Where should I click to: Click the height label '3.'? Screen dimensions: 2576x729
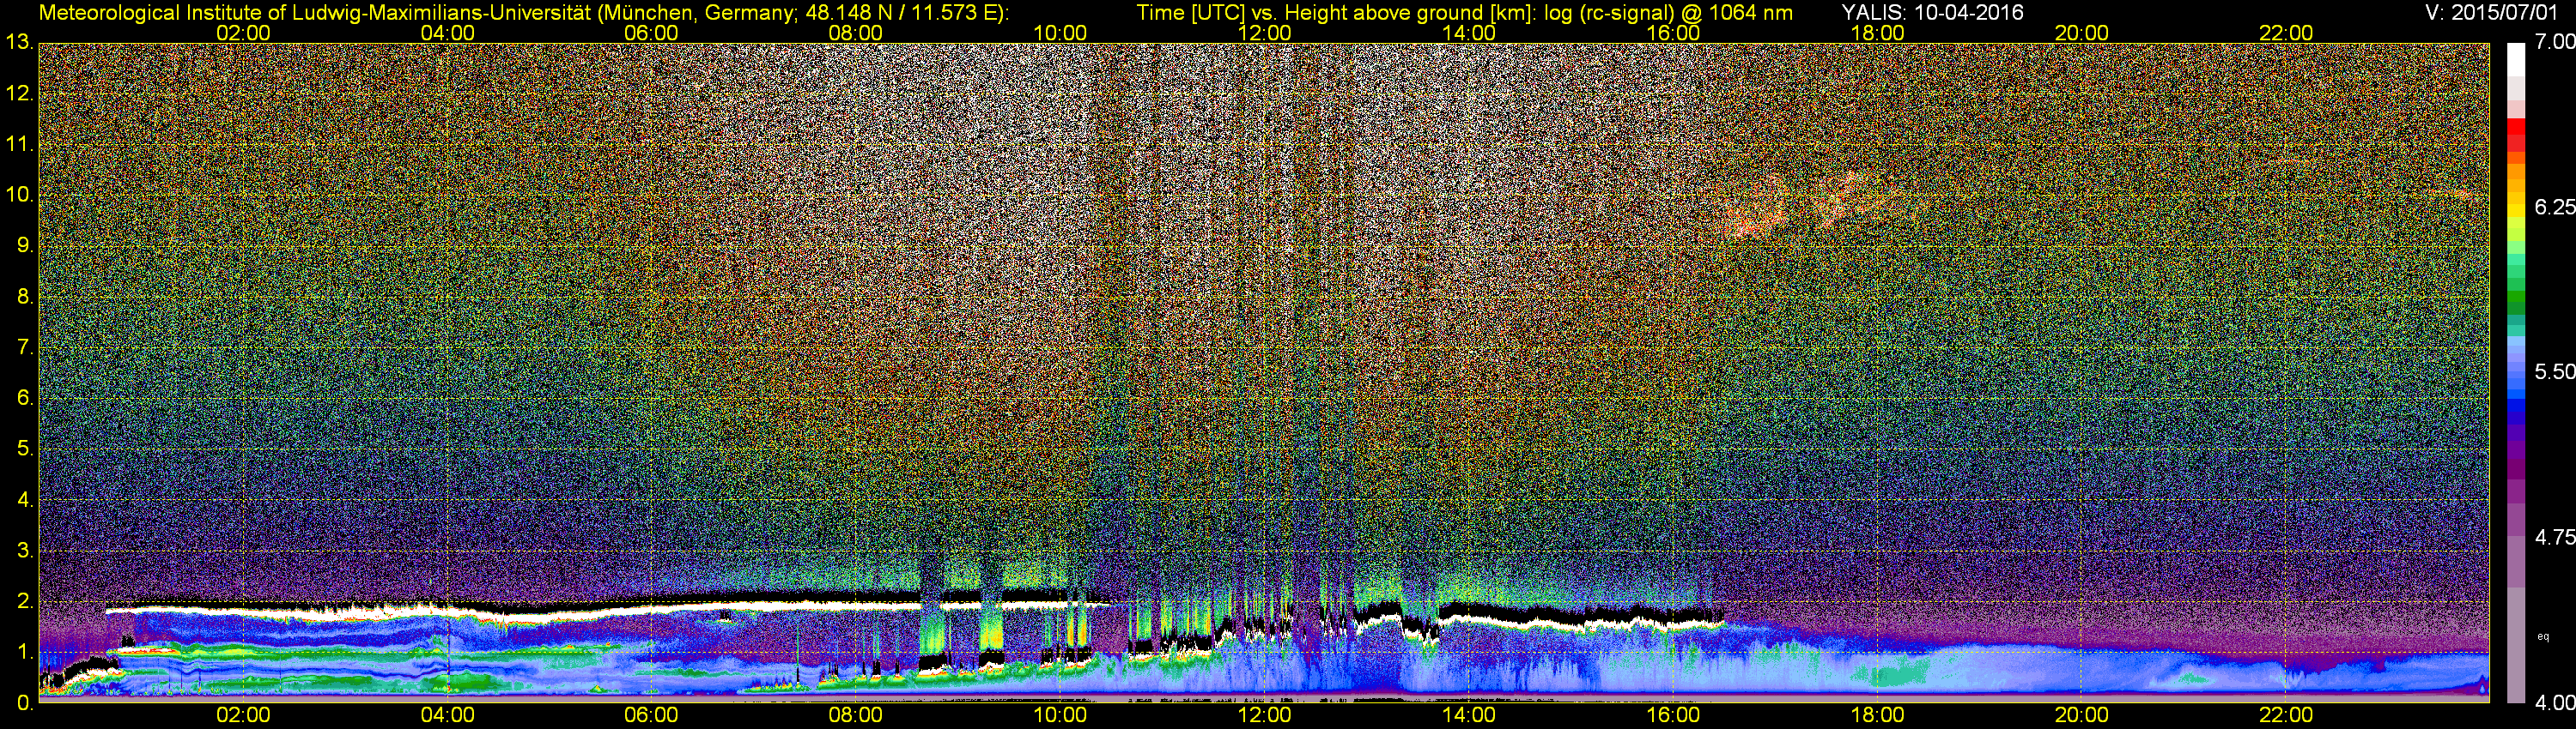(24, 551)
